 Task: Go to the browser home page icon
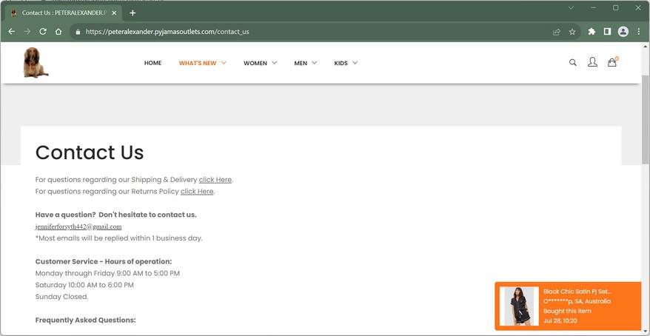click(58, 32)
